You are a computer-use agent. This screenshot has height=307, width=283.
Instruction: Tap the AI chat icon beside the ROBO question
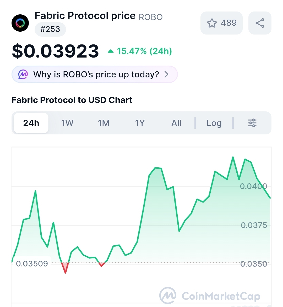point(23,75)
